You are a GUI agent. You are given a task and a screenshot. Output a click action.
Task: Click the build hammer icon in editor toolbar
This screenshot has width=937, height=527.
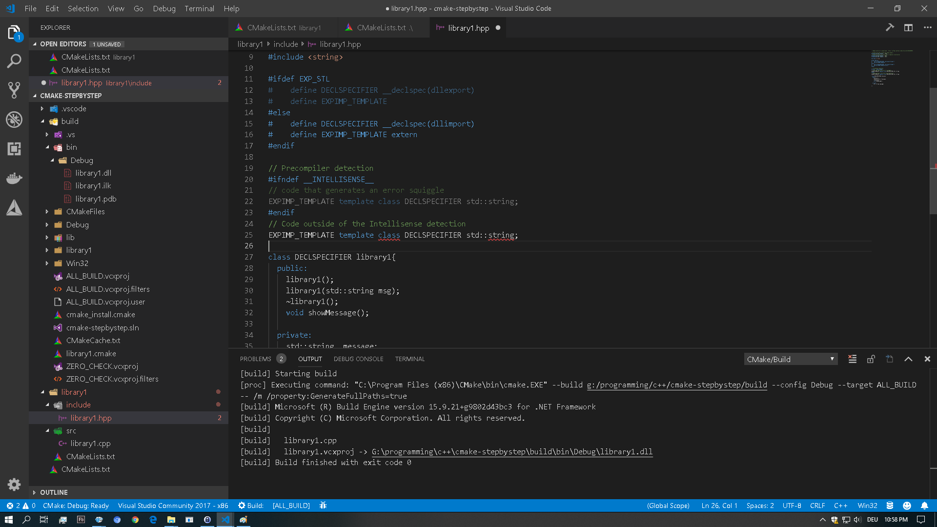890,28
